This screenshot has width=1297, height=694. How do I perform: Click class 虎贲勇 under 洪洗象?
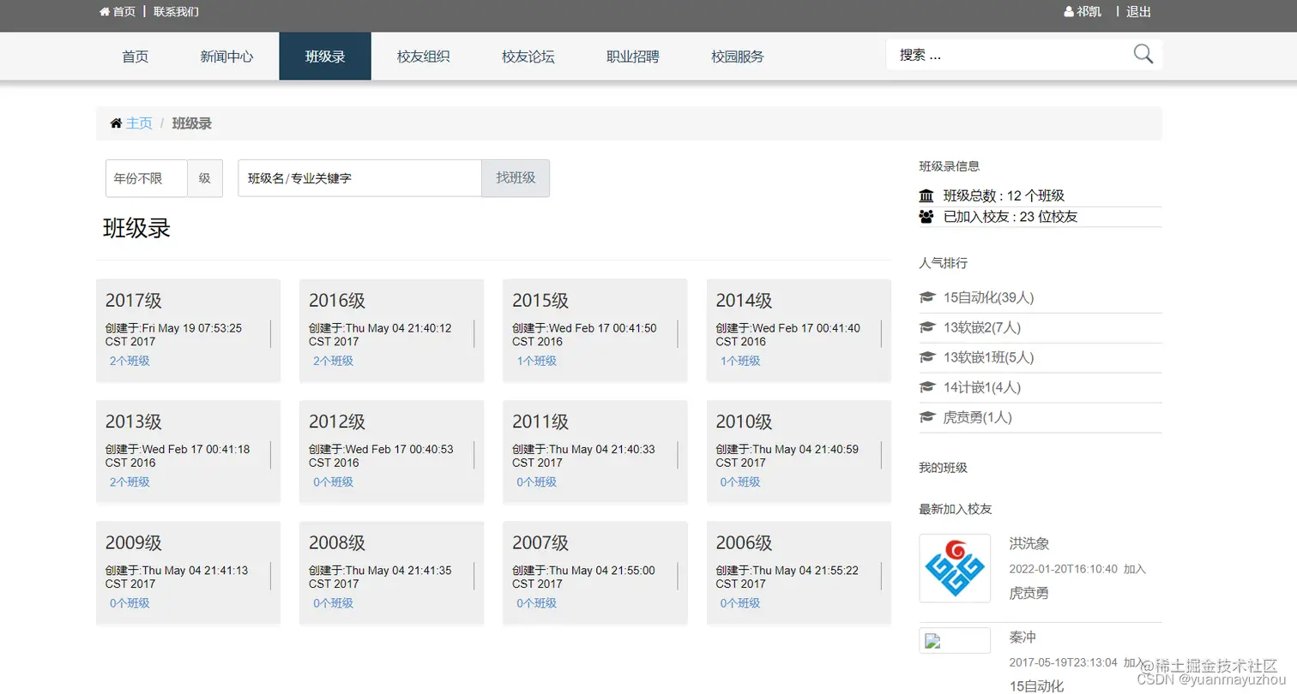coord(1029,593)
